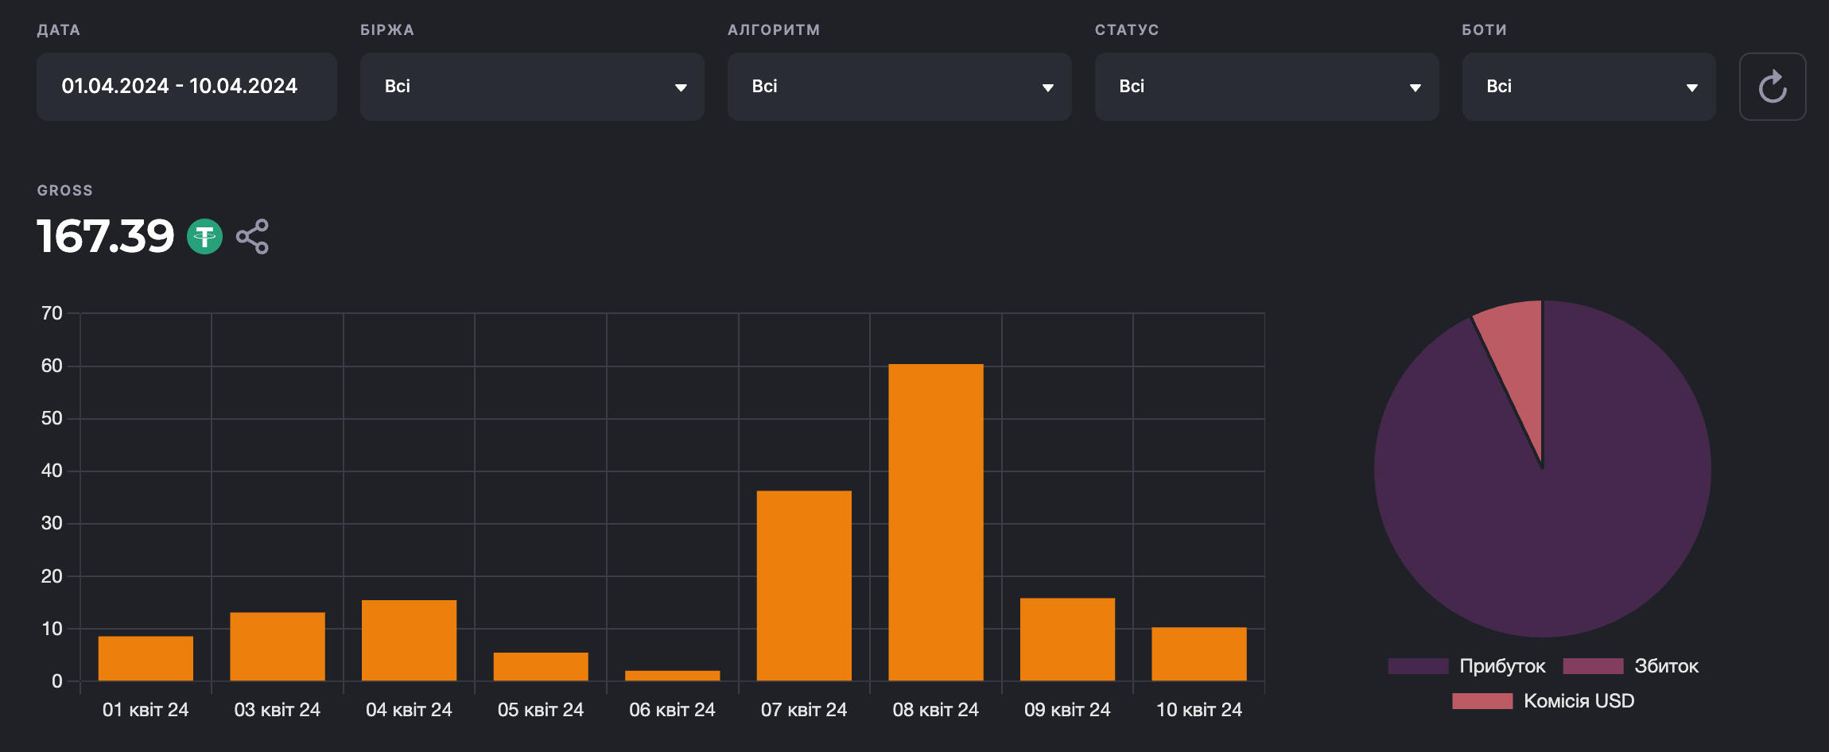The height and width of the screenshot is (752, 1829).
Task: Click the bar for 07 квіт 24
Action: [804, 586]
